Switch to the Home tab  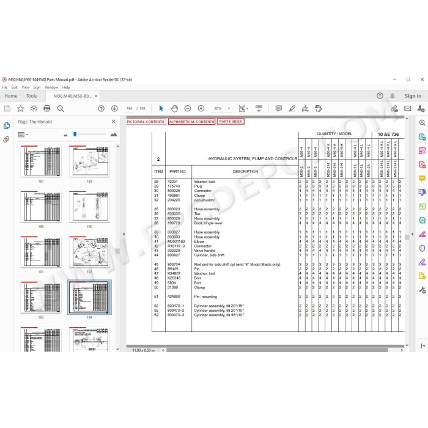coord(10,96)
